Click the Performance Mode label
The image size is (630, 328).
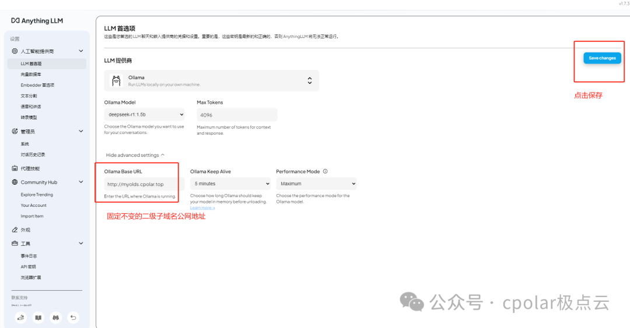coord(298,171)
